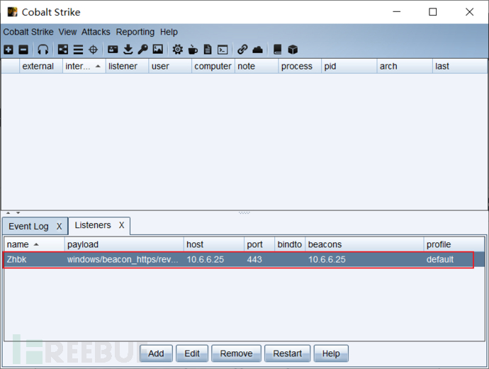The height and width of the screenshot is (369, 489).
Task: Sort sessions by arch column
Action: point(405,66)
